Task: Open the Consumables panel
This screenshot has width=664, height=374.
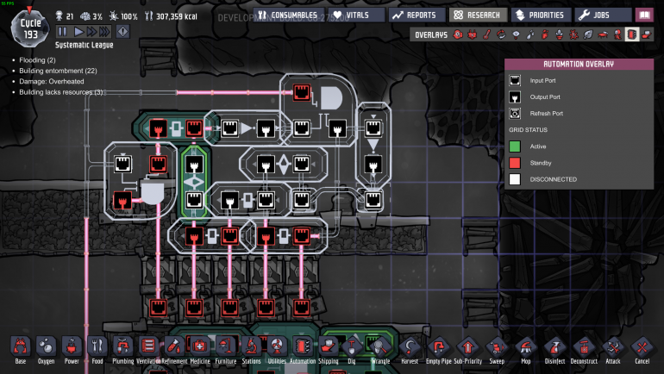Action: [289, 16]
